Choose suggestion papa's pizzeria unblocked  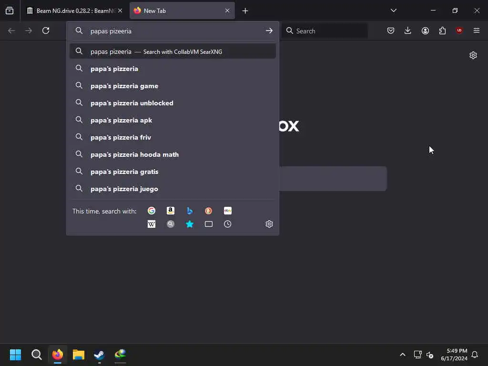pos(173,103)
